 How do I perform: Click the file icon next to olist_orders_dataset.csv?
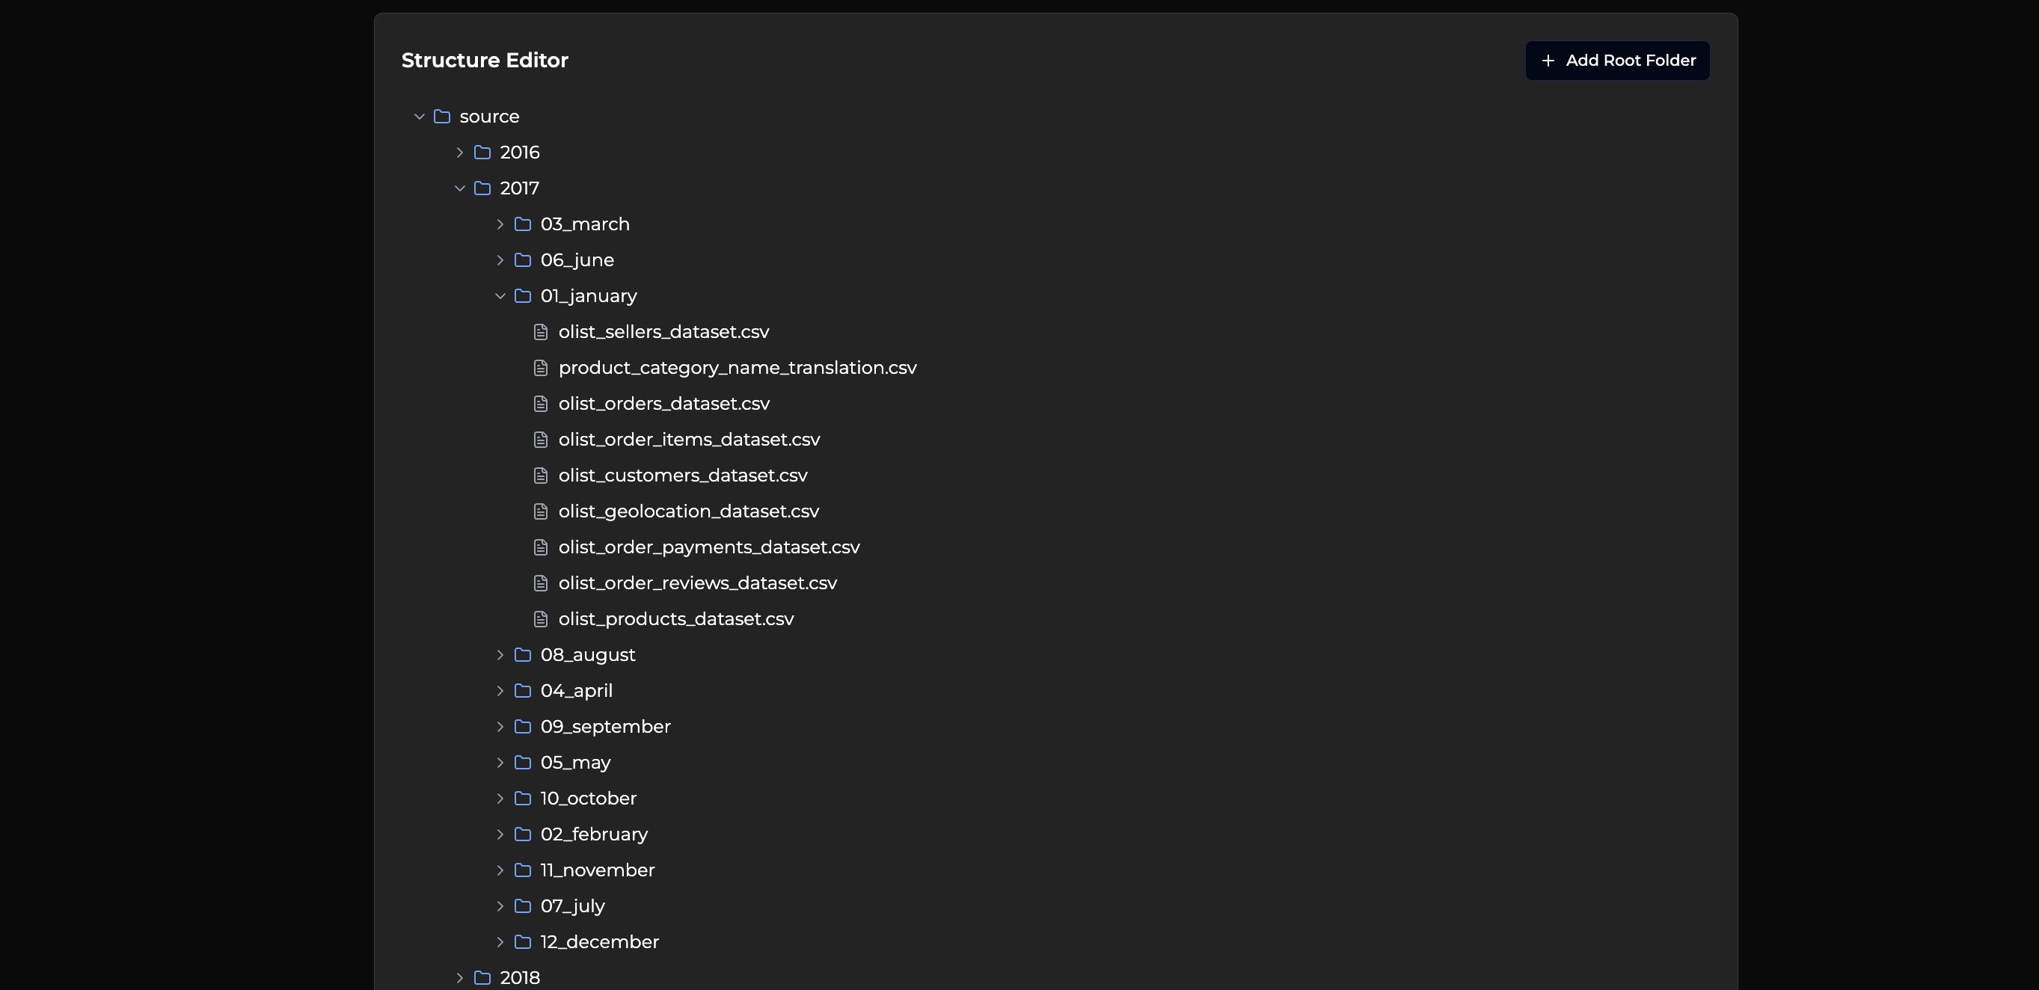click(541, 404)
